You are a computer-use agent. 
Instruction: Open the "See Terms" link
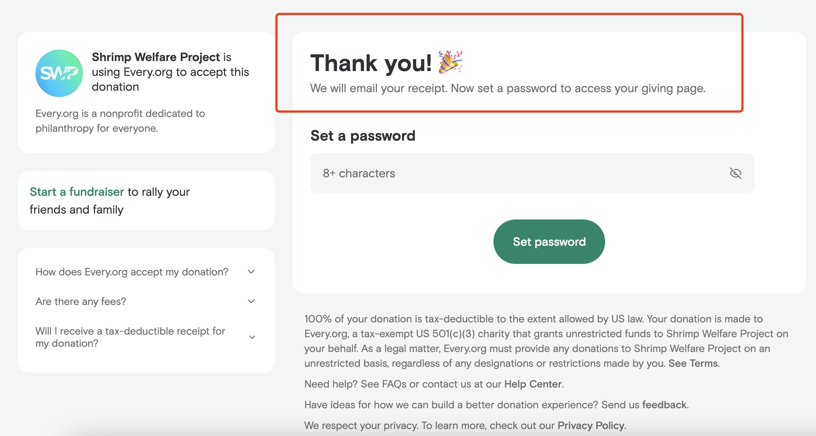coord(693,363)
